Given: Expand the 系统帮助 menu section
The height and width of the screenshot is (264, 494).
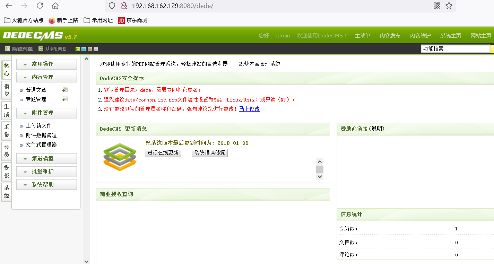Looking at the screenshot, I should (x=46, y=184).
